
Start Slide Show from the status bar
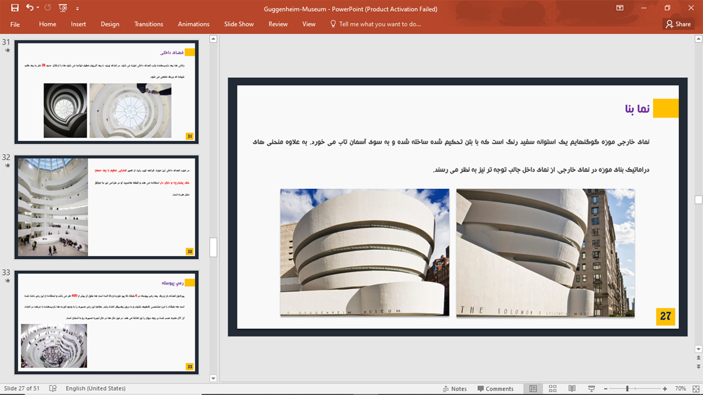(x=591, y=388)
